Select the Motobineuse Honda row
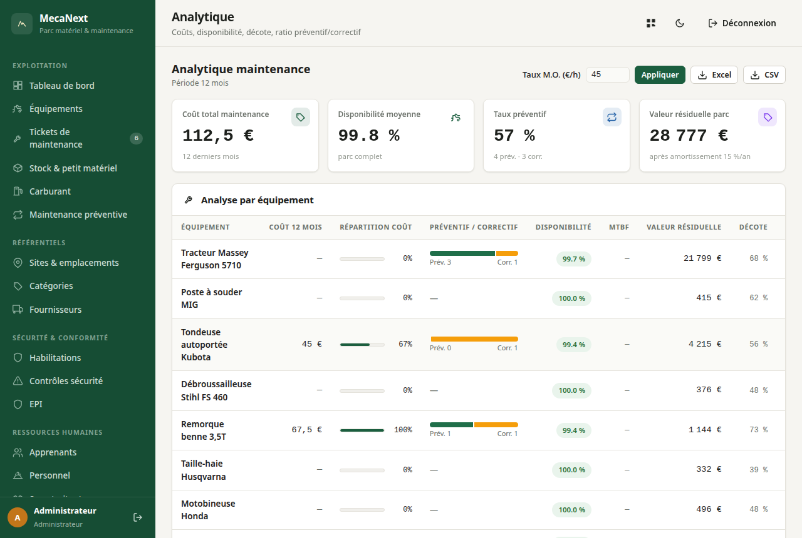This screenshot has width=802, height=538. [479, 510]
